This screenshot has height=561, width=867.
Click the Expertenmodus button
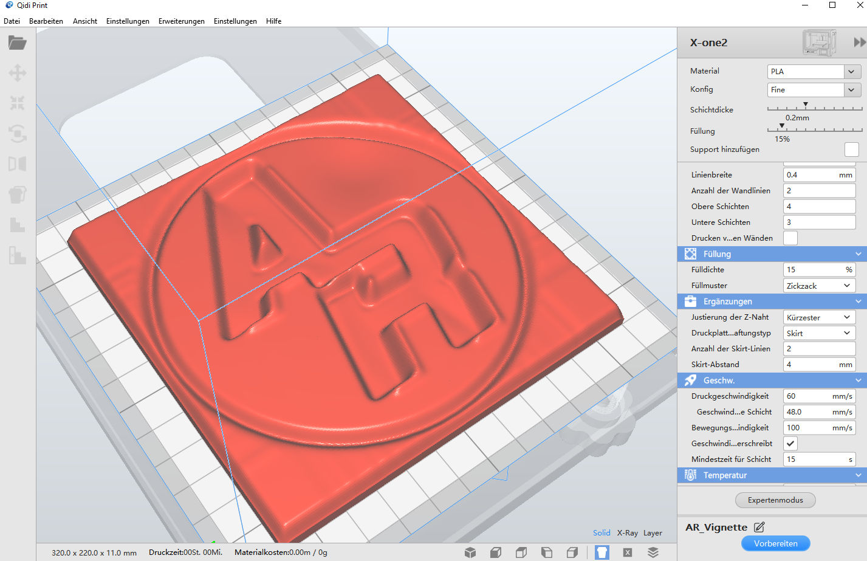(x=775, y=500)
